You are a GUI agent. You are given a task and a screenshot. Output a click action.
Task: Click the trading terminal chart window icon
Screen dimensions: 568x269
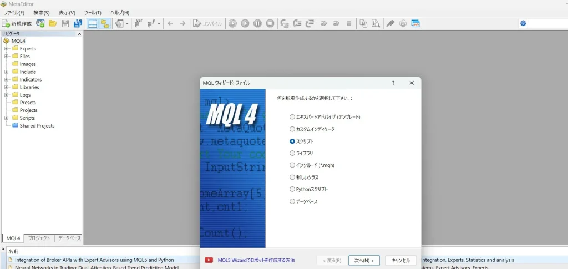[x=415, y=23]
